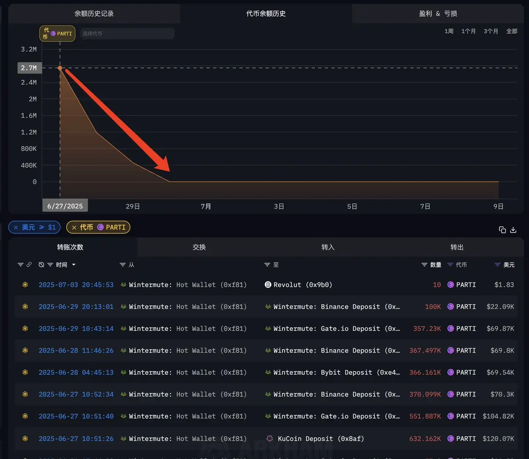
Task: Click the 6/27/2025 date label under the chart
Action: click(65, 206)
